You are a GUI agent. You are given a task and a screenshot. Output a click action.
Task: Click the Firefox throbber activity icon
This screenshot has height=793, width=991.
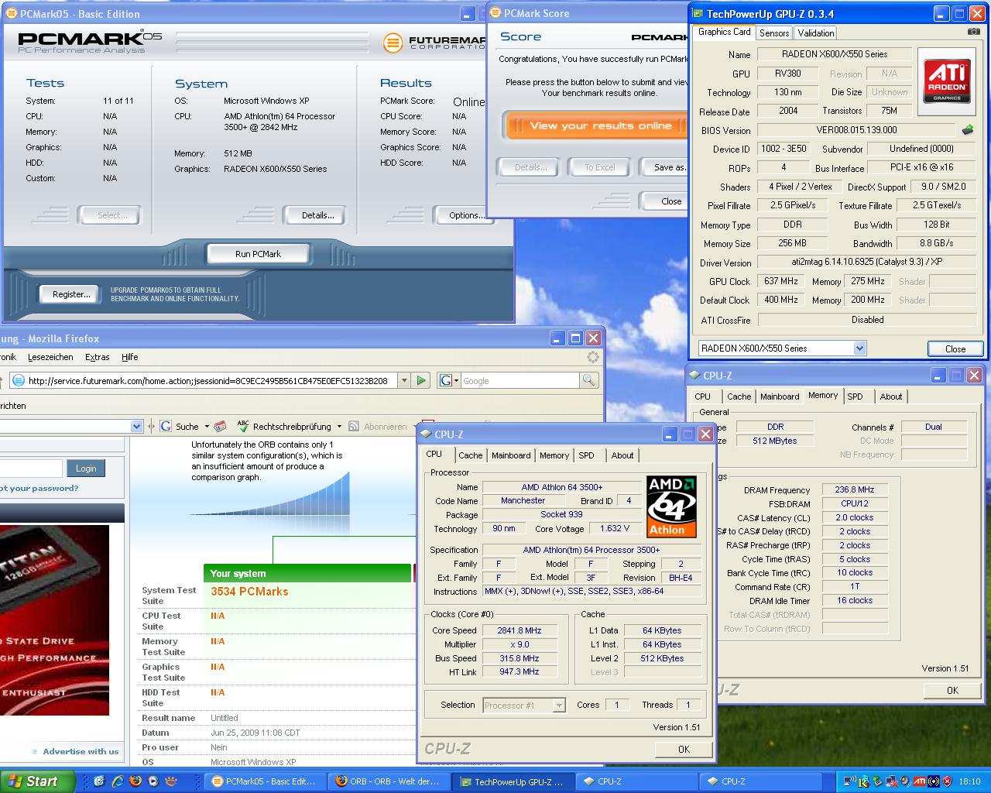(593, 357)
